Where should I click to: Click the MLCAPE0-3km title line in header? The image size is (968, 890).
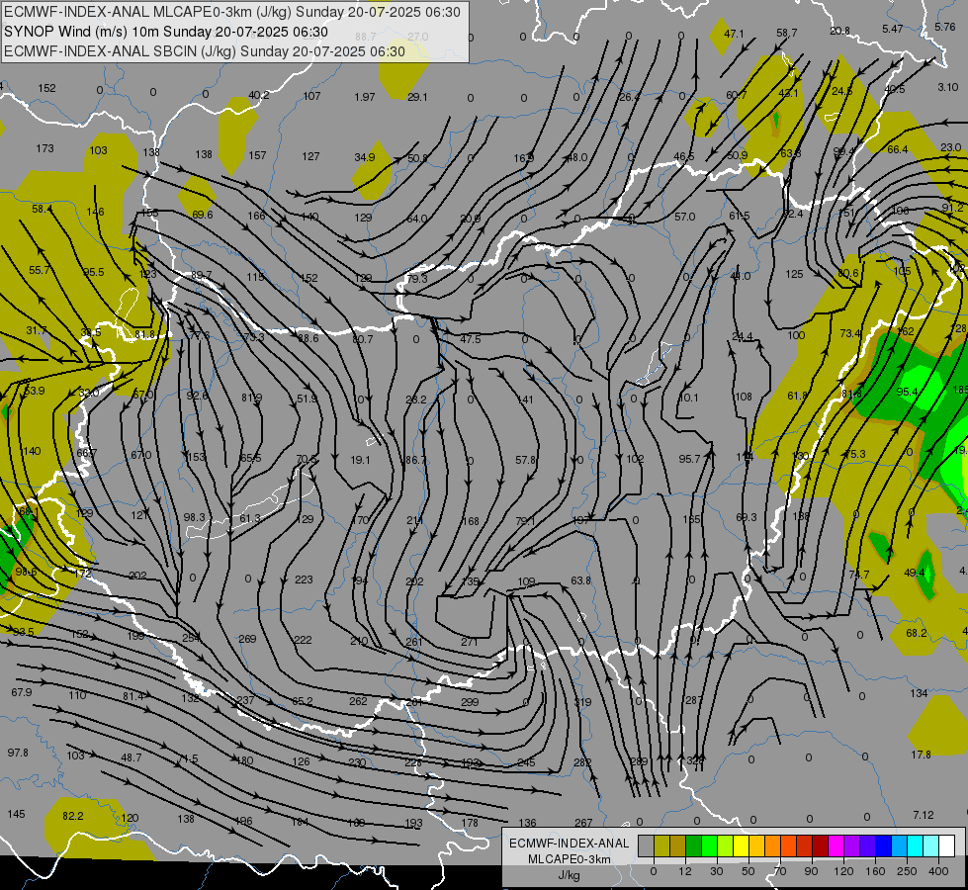tap(232, 12)
